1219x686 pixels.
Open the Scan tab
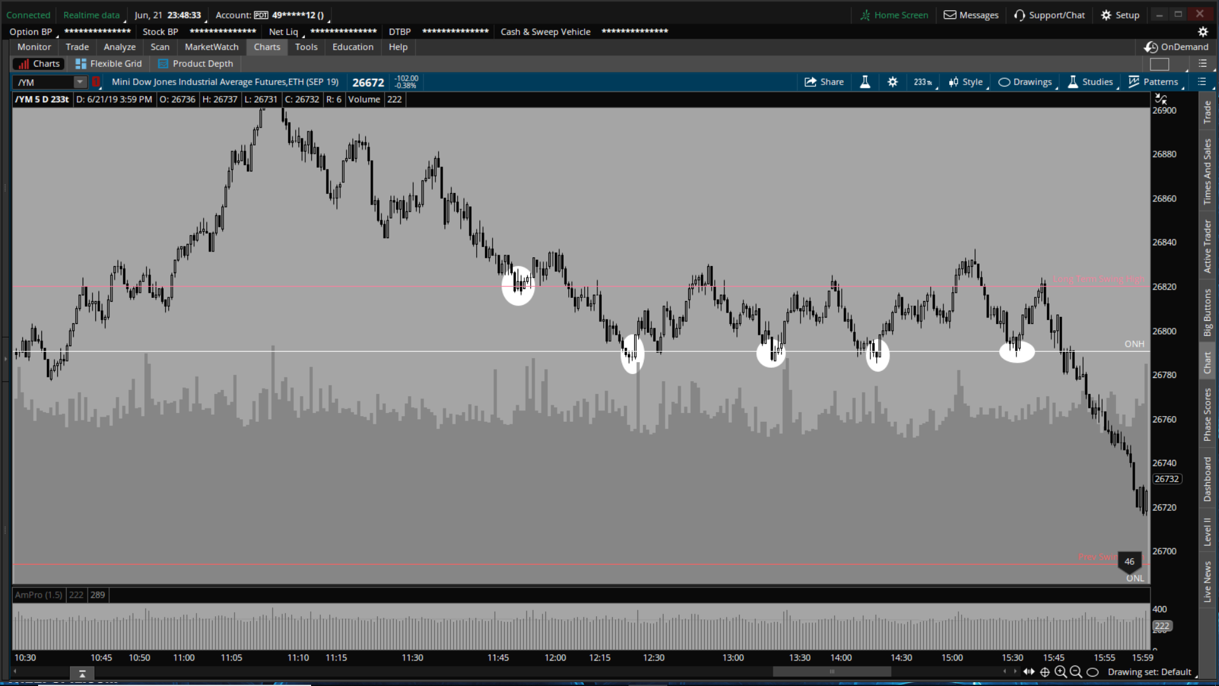(160, 47)
